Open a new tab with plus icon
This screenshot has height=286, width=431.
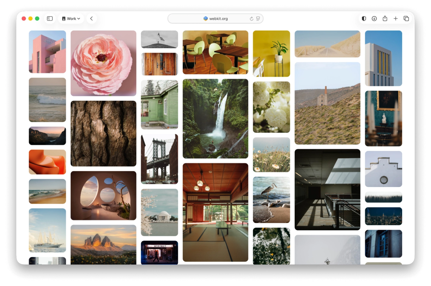click(x=395, y=19)
